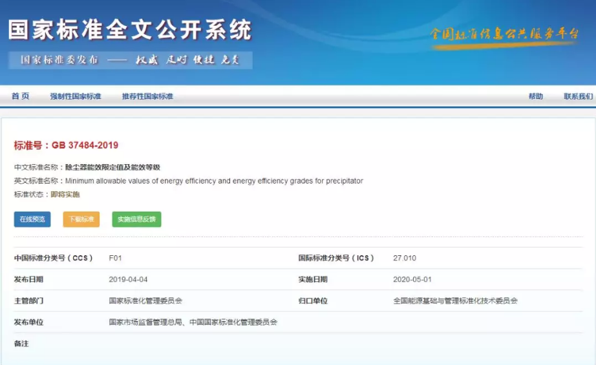Click the 国家标准全文公开系统 site title logo
Viewport: 596px width, 365px height.
[x=129, y=30]
